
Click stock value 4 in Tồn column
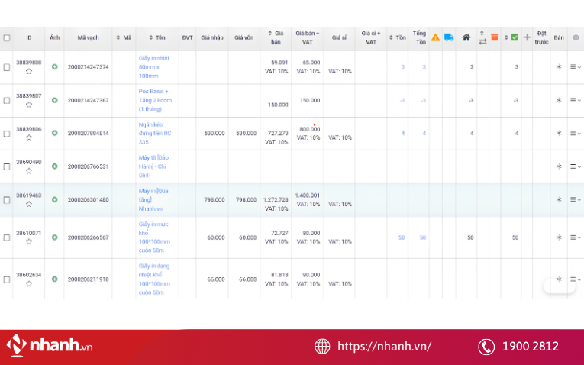403,134
